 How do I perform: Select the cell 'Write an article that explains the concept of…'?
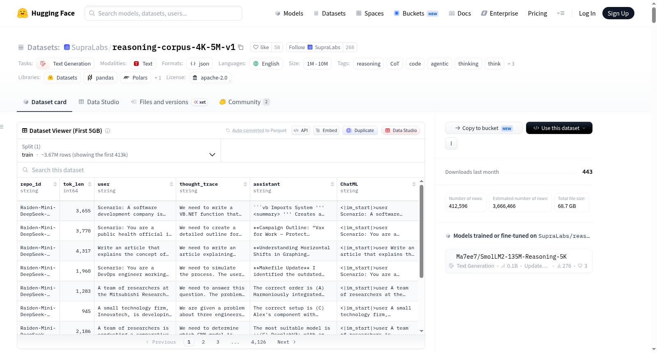pyautogui.click(x=135, y=251)
